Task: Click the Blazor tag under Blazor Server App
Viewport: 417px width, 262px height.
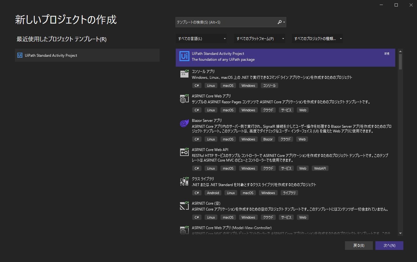Action: [268, 139]
